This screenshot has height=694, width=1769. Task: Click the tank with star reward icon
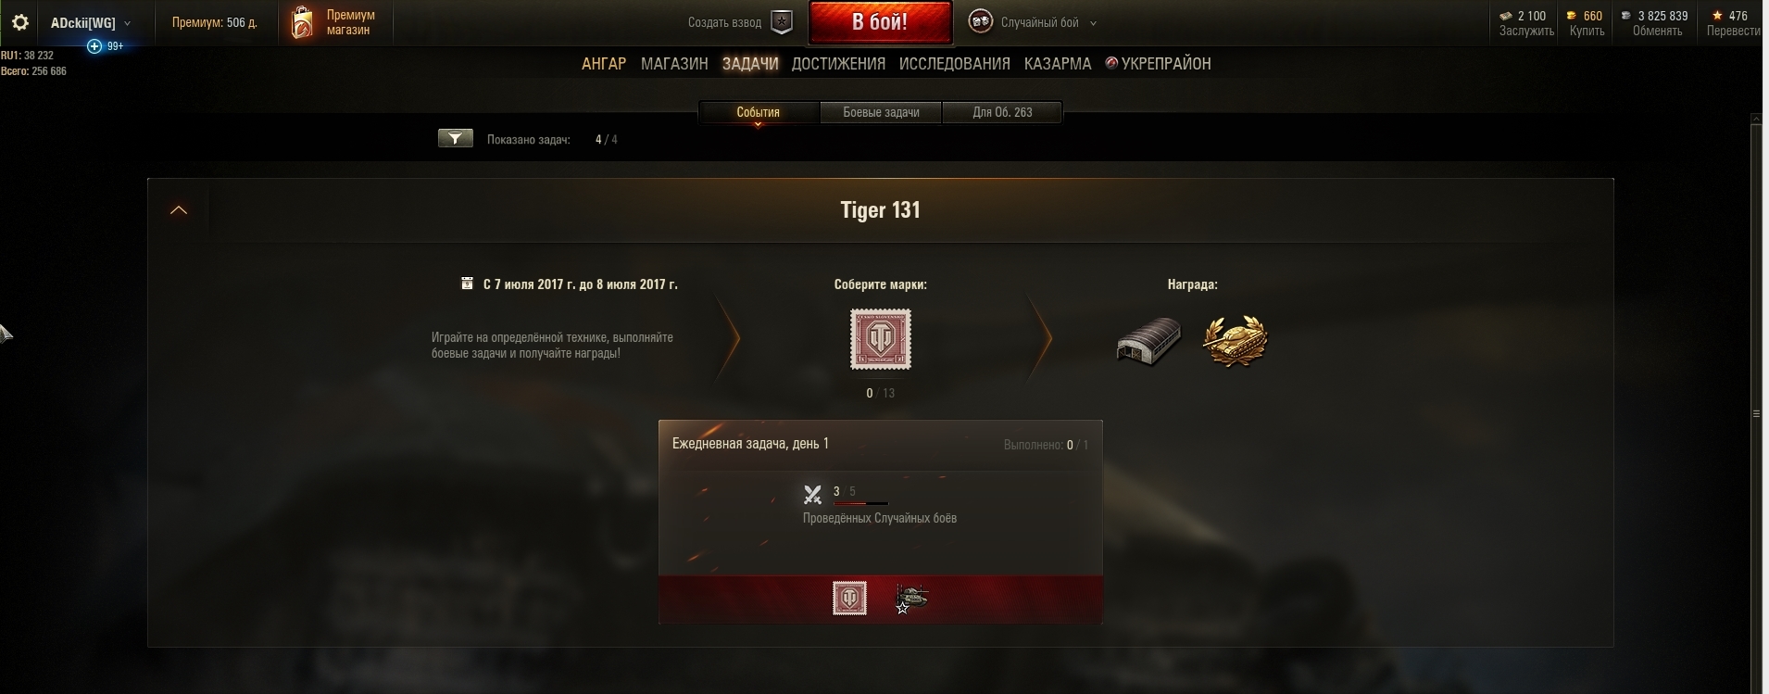(911, 599)
